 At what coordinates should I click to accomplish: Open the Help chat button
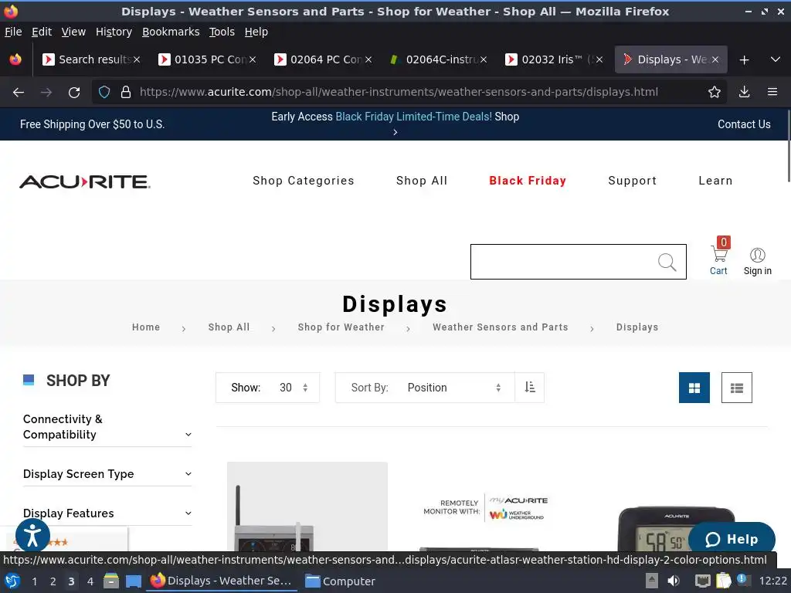pyautogui.click(x=732, y=539)
